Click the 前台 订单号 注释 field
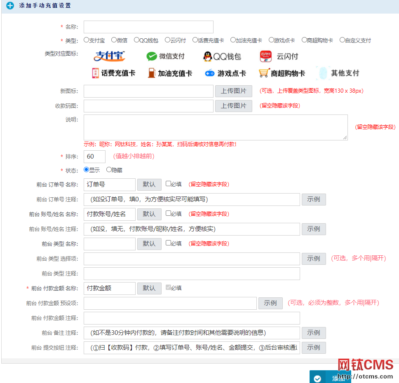This screenshot has width=399, height=383. pyautogui.click(x=192, y=199)
